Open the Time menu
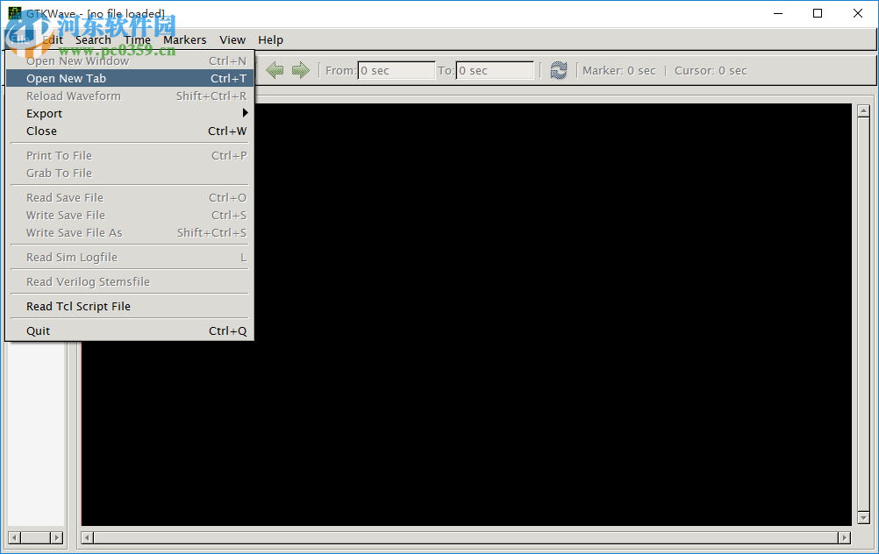 (138, 39)
